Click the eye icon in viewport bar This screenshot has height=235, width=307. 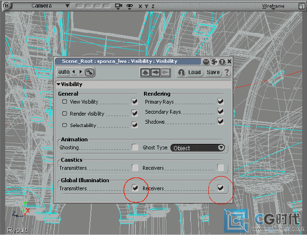pyautogui.click(x=129, y=6)
